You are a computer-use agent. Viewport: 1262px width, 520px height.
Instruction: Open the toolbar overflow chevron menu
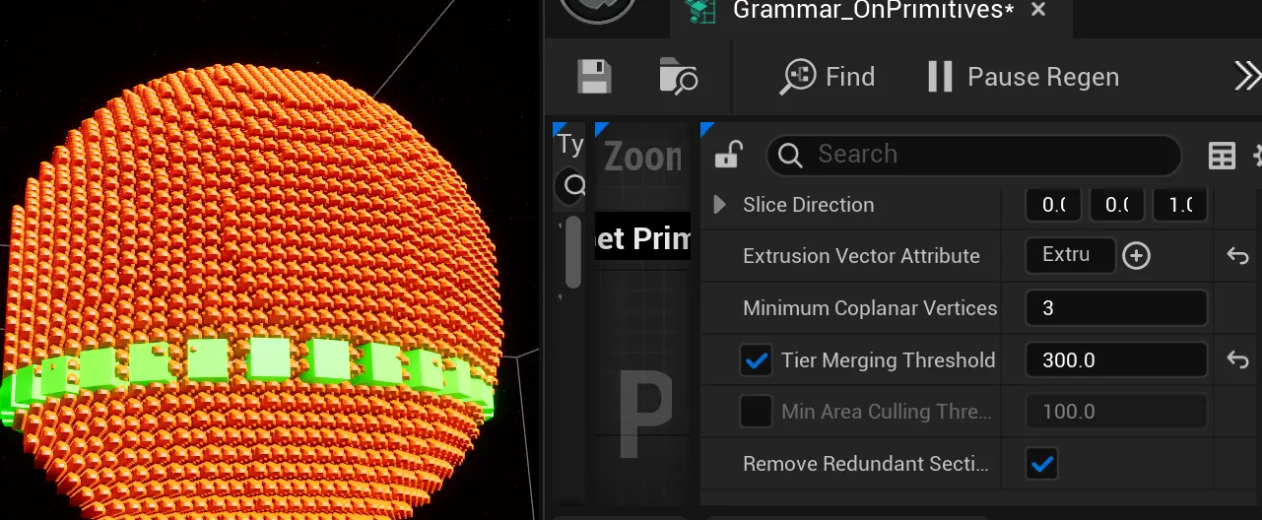(x=1246, y=77)
